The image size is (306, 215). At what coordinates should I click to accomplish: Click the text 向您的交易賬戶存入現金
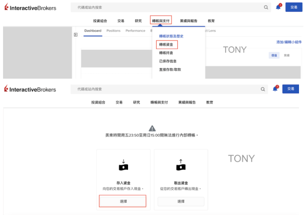(x=123, y=189)
